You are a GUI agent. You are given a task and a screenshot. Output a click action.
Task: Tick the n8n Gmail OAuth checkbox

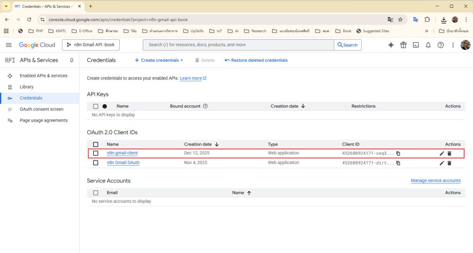coord(96,163)
